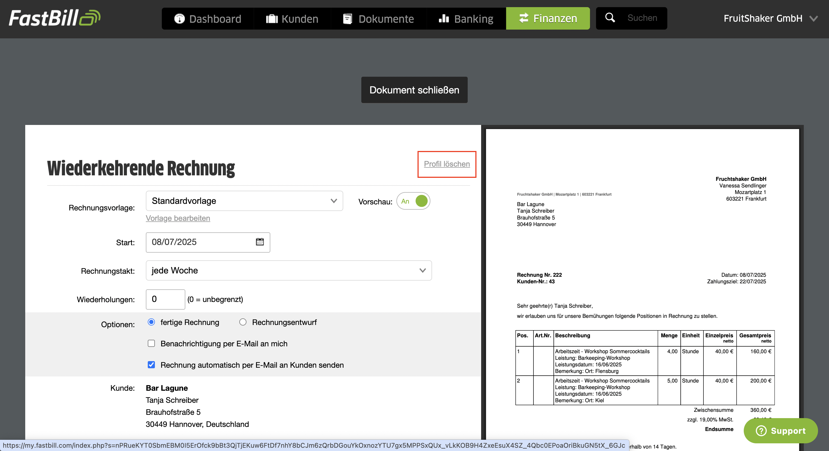Open the FruitShaker GmbH account menu
The image size is (829, 451).
770,18
